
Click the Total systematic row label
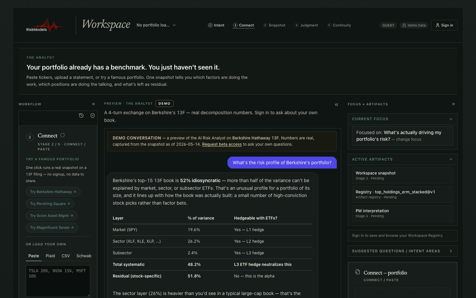pyautogui.click(x=129, y=265)
